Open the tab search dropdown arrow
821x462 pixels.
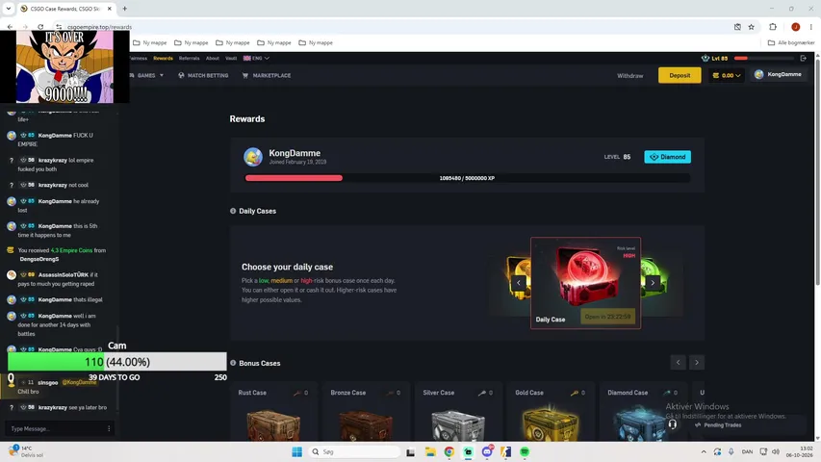9,9
